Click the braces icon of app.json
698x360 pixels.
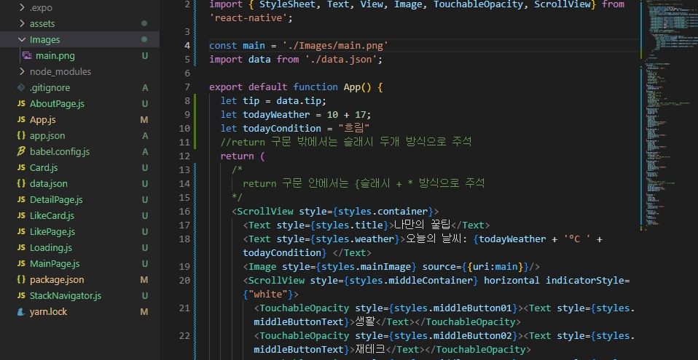[21, 135]
